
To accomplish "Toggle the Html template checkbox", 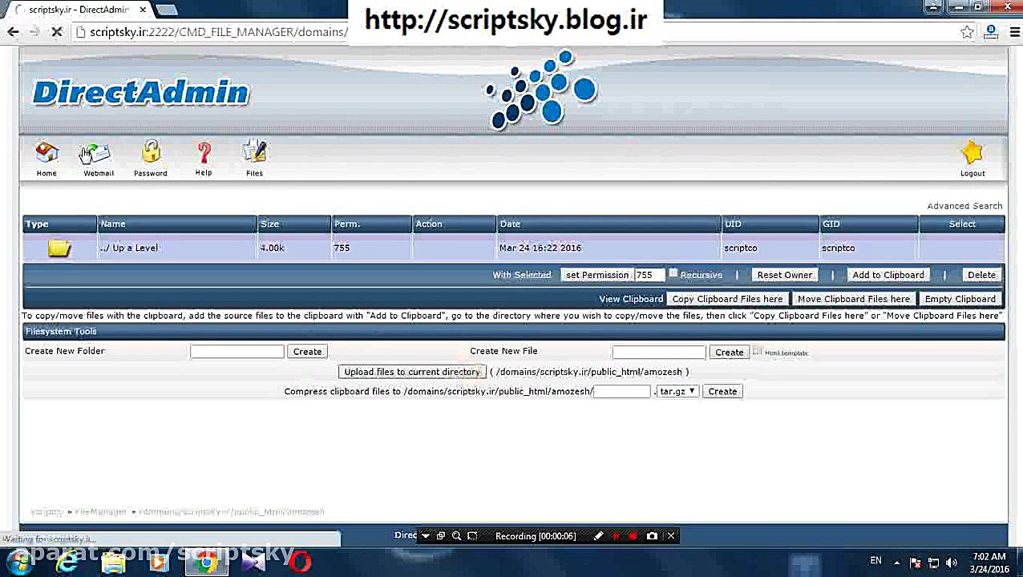I will (757, 351).
